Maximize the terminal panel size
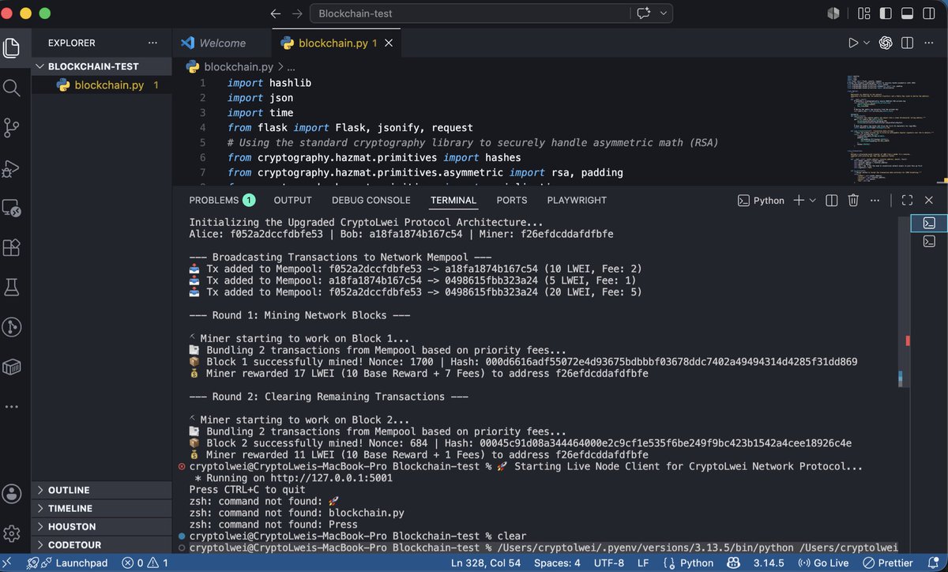948x572 pixels. click(x=907, y=201)
